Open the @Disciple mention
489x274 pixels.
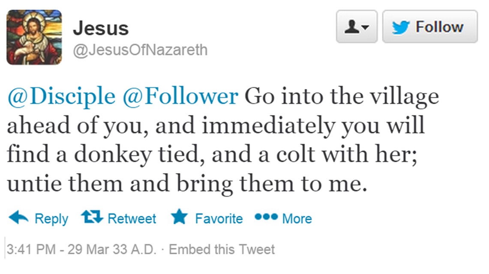pos(61,96)
